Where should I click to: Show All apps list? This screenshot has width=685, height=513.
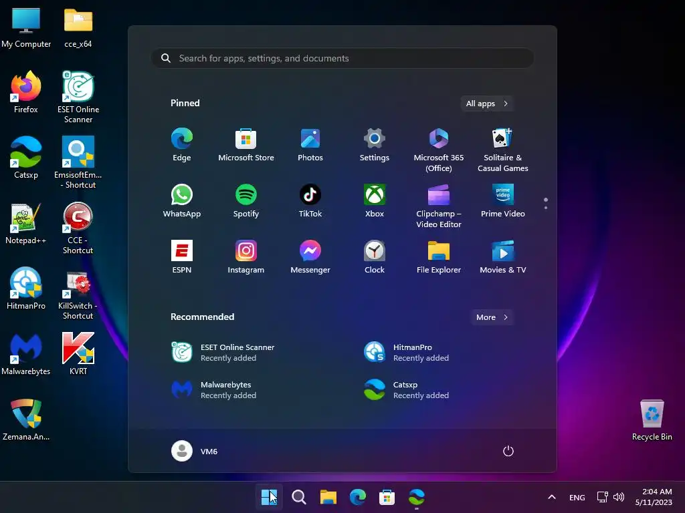click(x=487, y=104)
